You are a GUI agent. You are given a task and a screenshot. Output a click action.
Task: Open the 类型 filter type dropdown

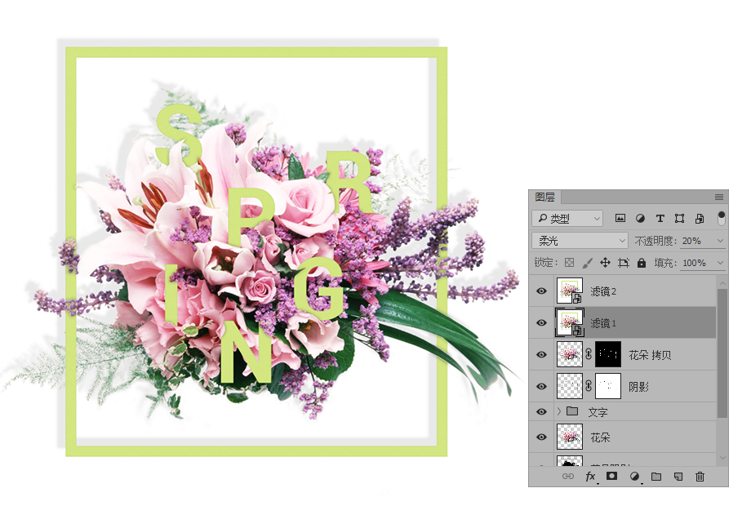point(567,219)
